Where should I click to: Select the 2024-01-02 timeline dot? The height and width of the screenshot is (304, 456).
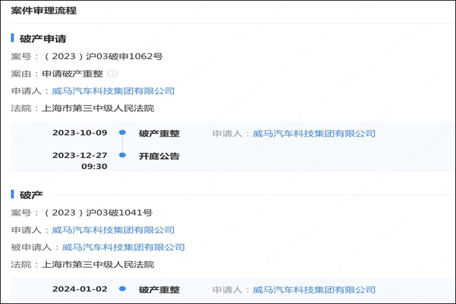click(x=122, y=289)
